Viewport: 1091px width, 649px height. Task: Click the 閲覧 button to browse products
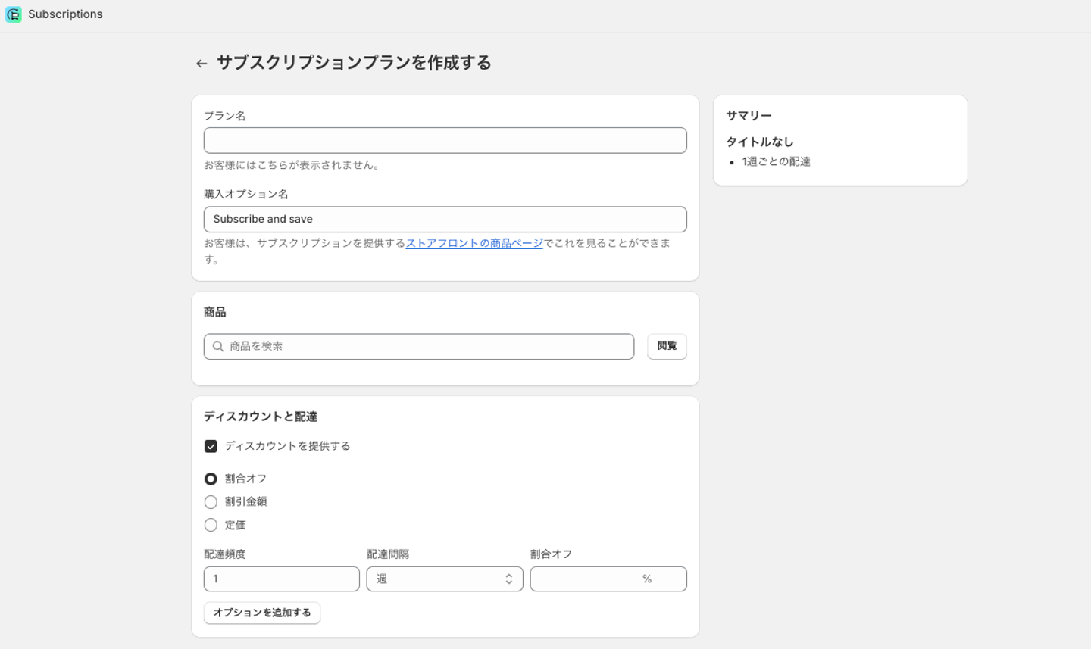click(667, 346)
